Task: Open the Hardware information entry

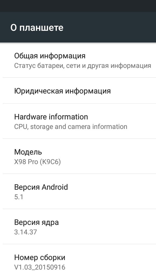Action: coord(78,121)
